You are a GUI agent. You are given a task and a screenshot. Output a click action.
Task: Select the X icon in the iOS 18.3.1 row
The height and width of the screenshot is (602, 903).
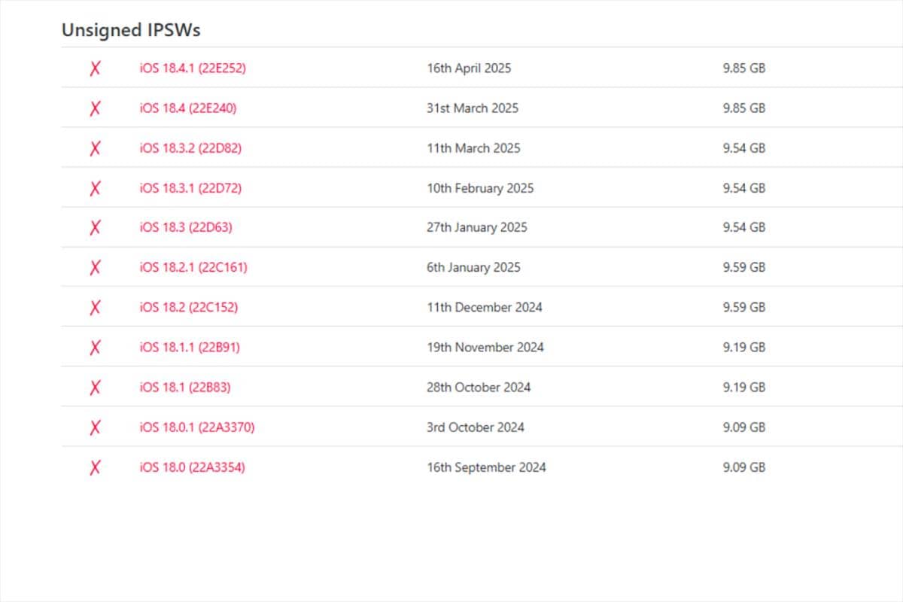click(x=95, y=188)
